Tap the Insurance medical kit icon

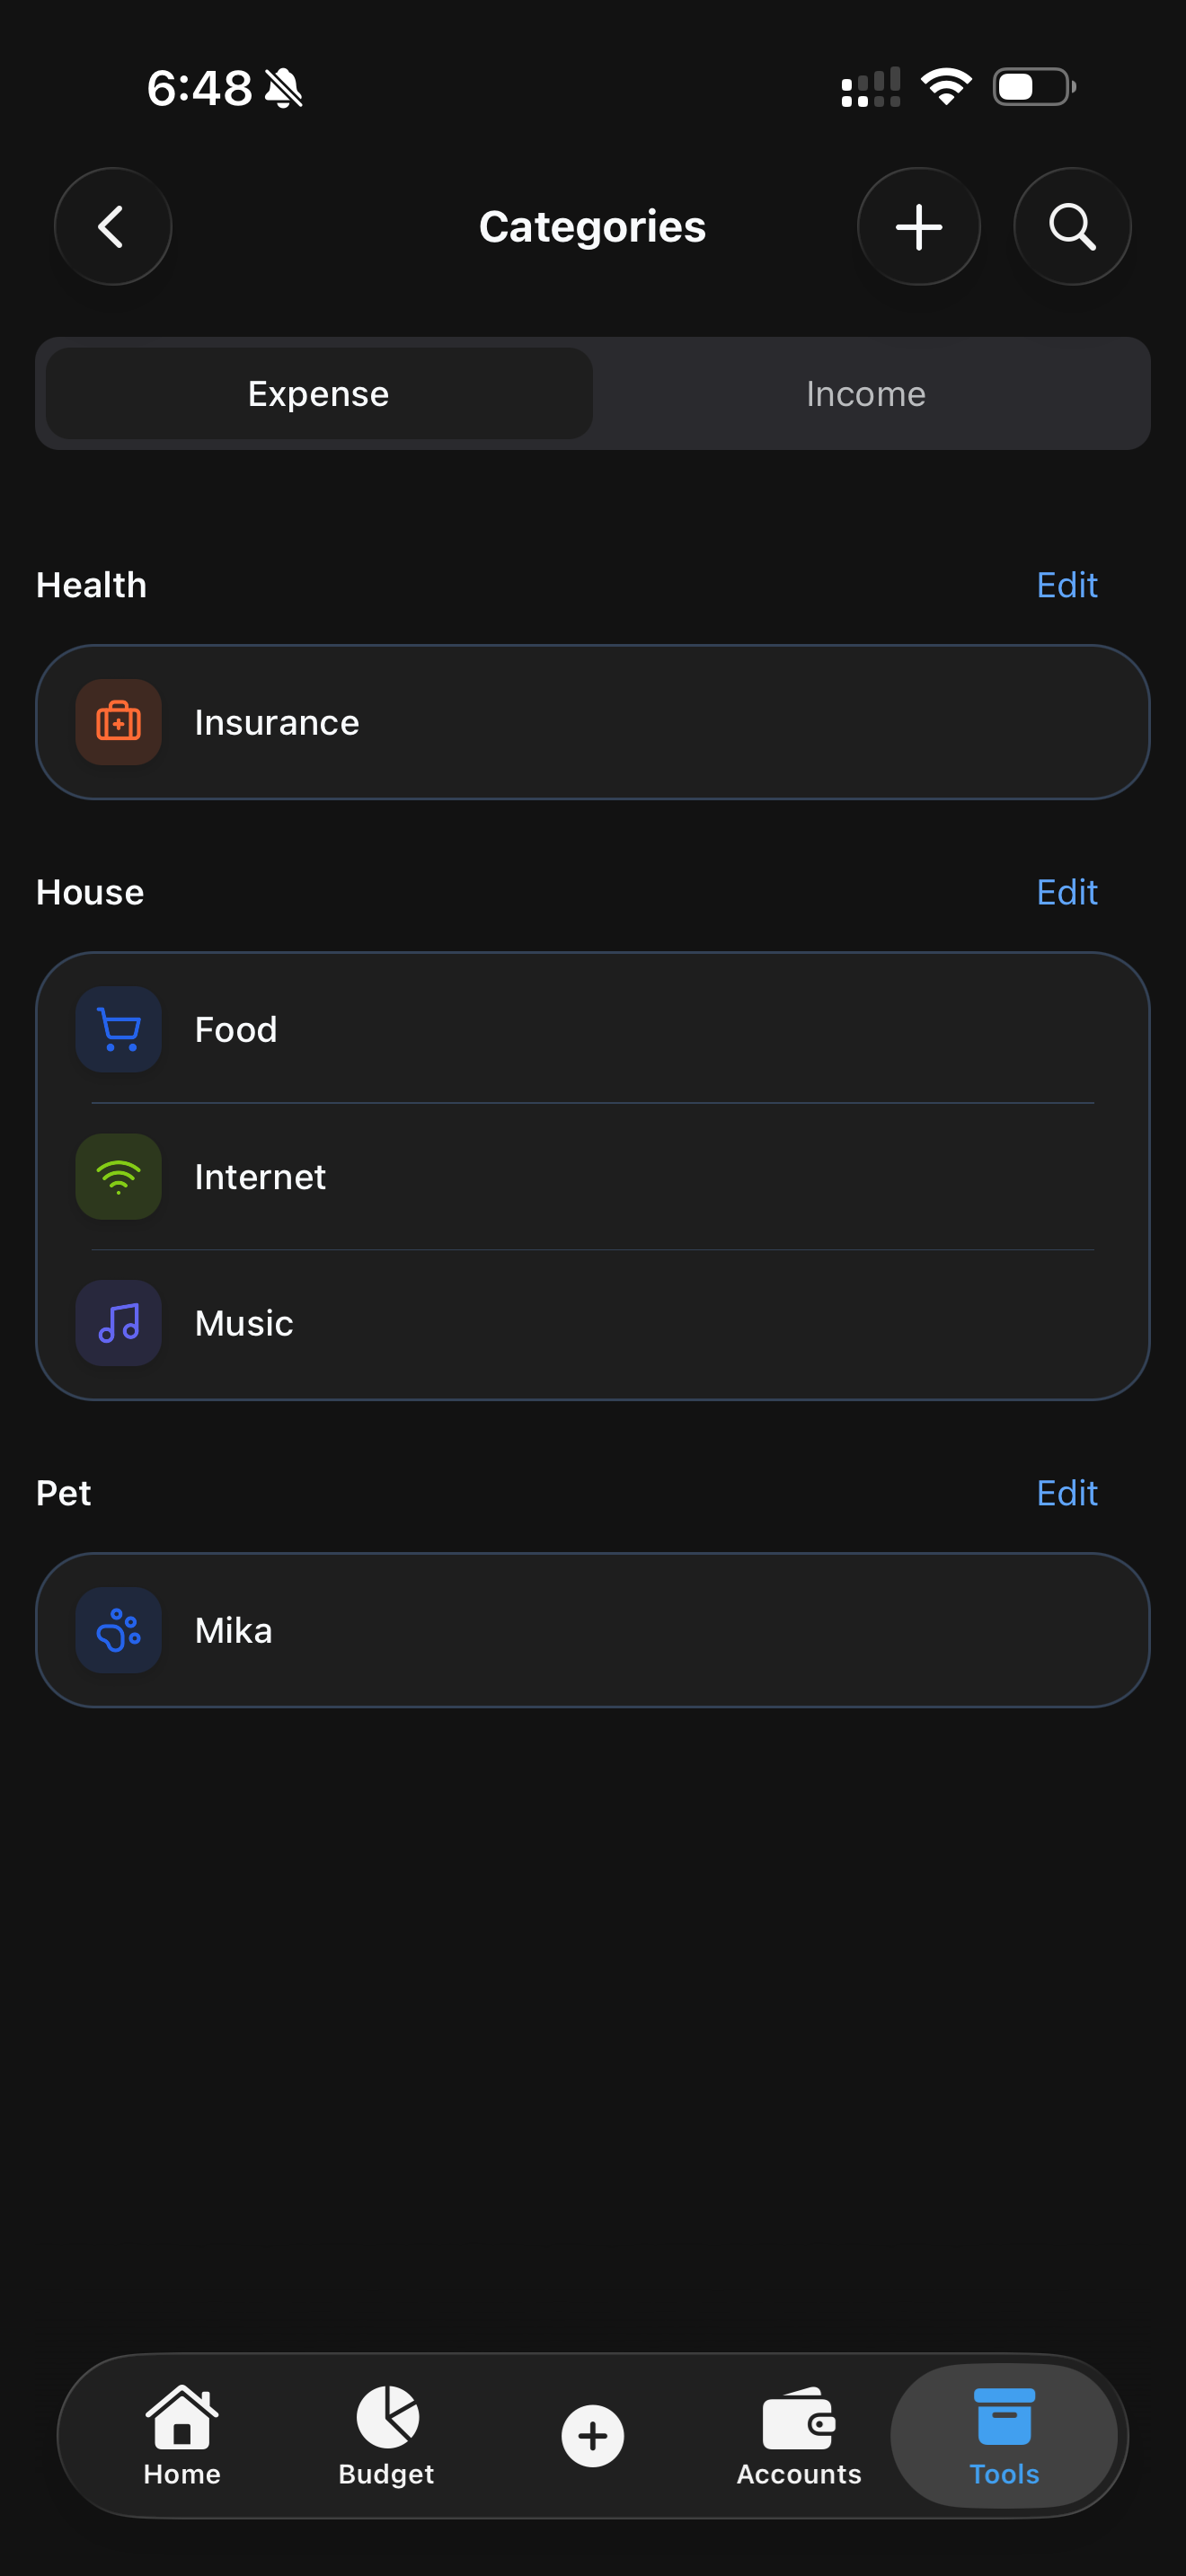coord(119,722)
